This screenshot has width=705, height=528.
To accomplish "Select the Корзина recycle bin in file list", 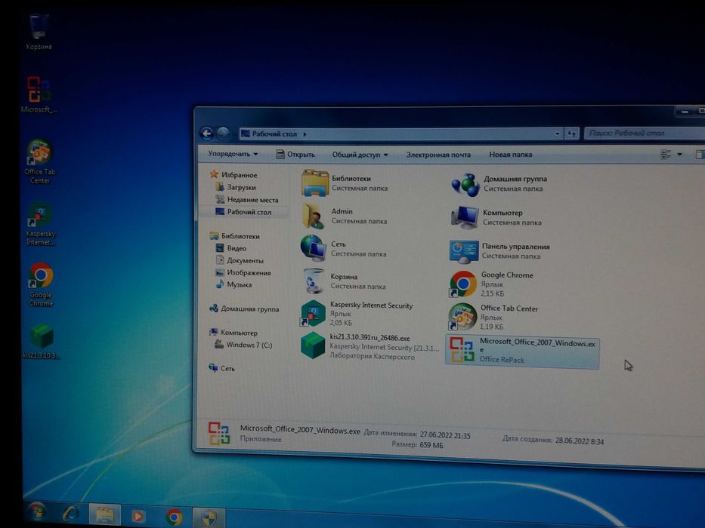I will (314, 281).
